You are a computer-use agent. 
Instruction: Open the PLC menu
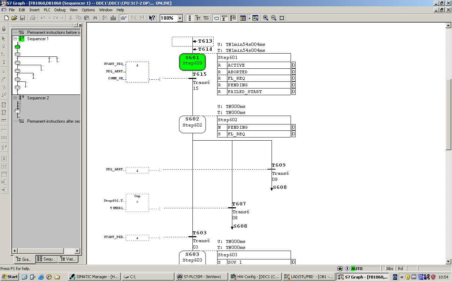tap(47, 10)
